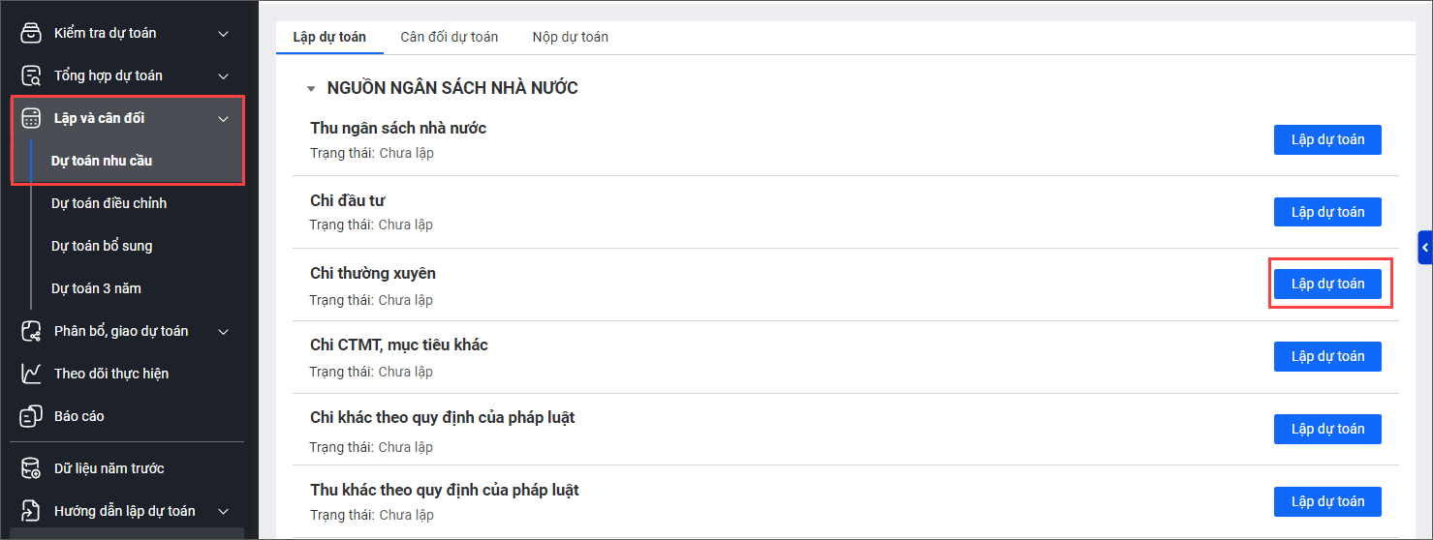The width and height of the screenshot is (1433, 540).
Task: Open the Nộp dự toán tab
Action: 570,37
